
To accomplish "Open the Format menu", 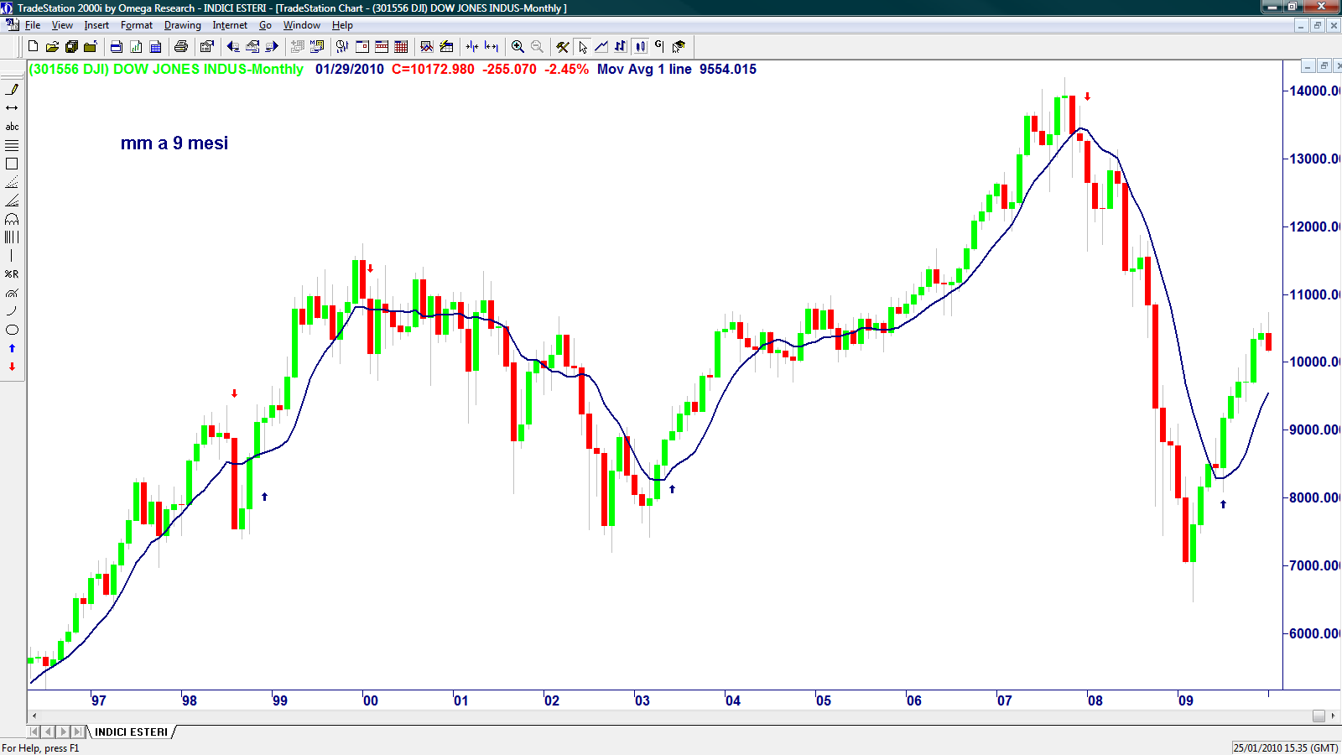I will pos(137,25).
